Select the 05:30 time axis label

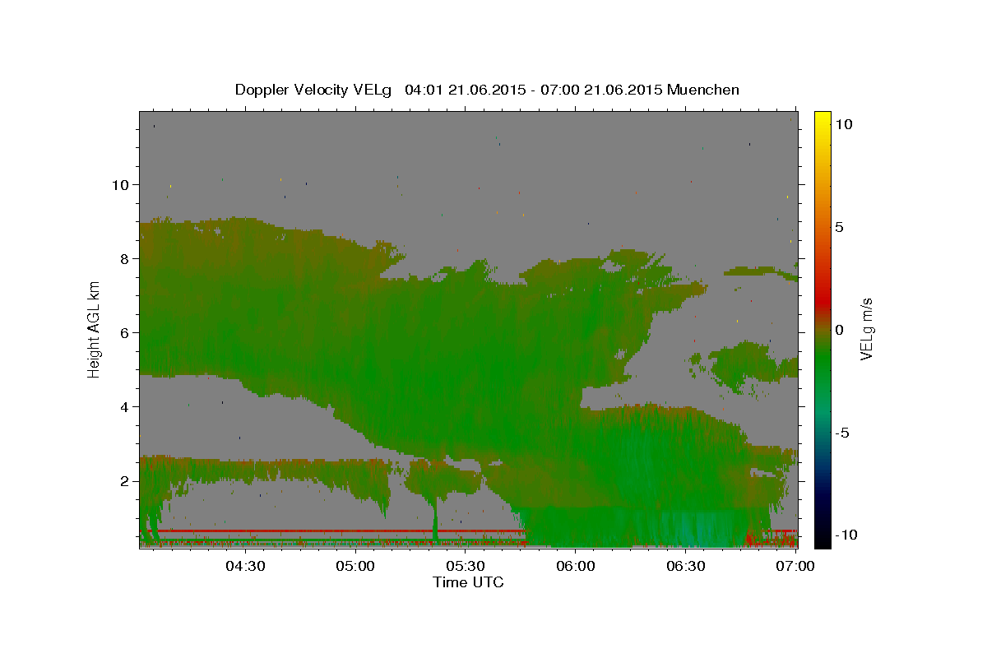point(466,566)
